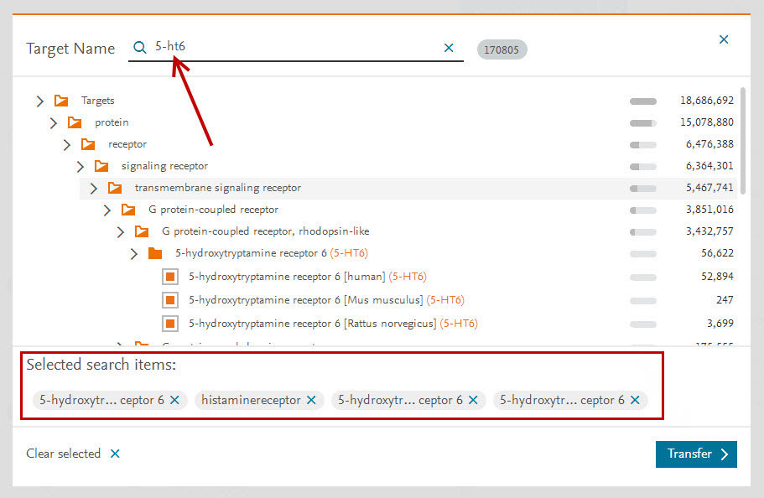Close the Target Name dialog
The height and width of the screenshot is (498, 764).
click(724, 39)
